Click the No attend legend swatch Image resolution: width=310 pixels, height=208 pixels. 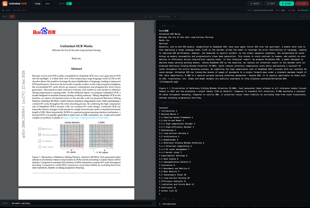coord(40,141)
